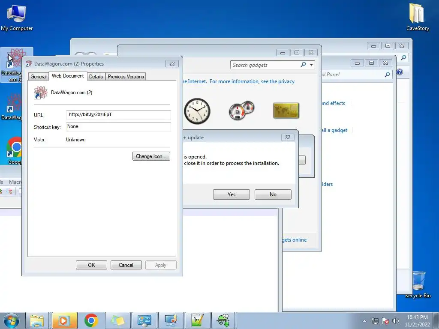Show hidden tray icons arrow
The width and height of the screenshot is (439, 329).
[364, 321]
